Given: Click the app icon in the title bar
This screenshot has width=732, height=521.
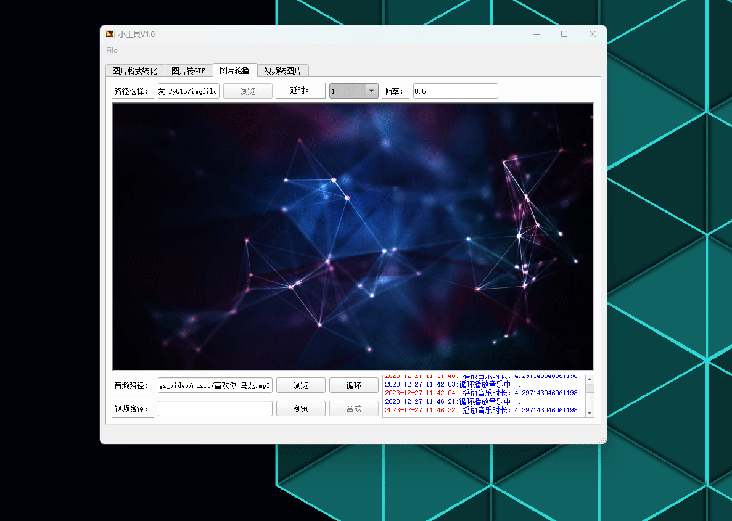Looking at the screenshot, I should 110,34.
